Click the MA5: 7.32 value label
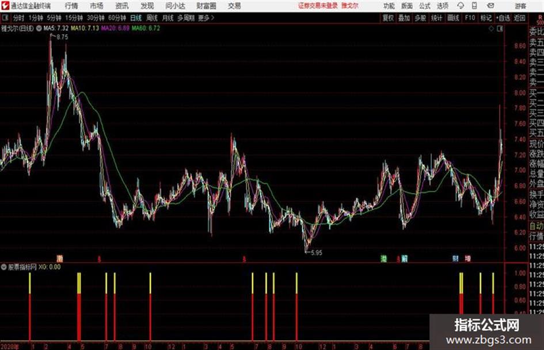544x350 pixels. coord(56,28)
